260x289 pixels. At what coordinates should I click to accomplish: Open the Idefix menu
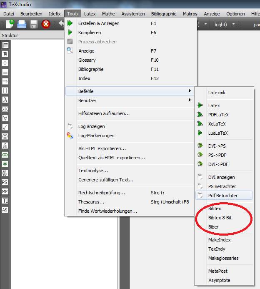55,14
